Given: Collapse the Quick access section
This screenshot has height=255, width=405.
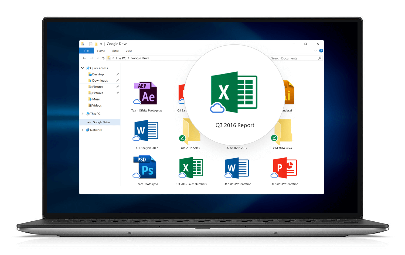Looking at the screenshot, I should [x=83, y=68].
